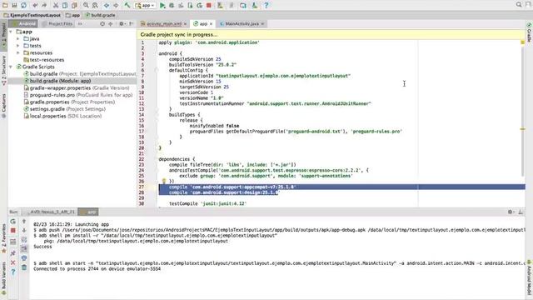Collapse the app module tree node
Image resolution: width=533 pixels, height=300 pixels.
[x=11, y=32]
